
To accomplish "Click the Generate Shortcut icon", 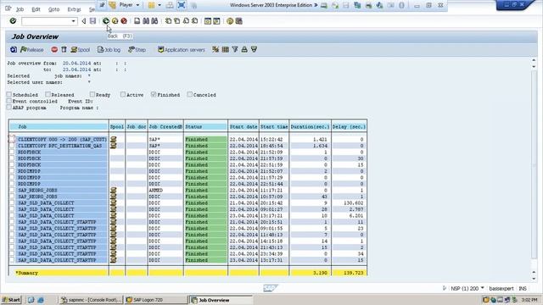I will tap(216, 21).
